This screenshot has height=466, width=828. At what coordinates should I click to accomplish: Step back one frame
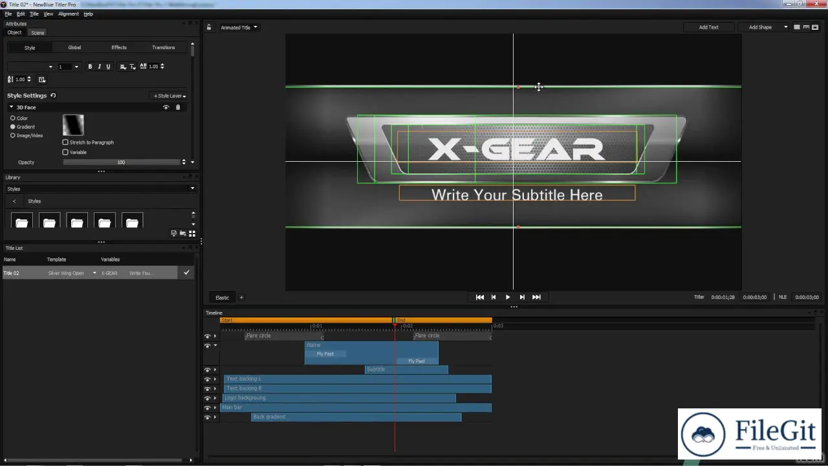(x=494, y=297)
